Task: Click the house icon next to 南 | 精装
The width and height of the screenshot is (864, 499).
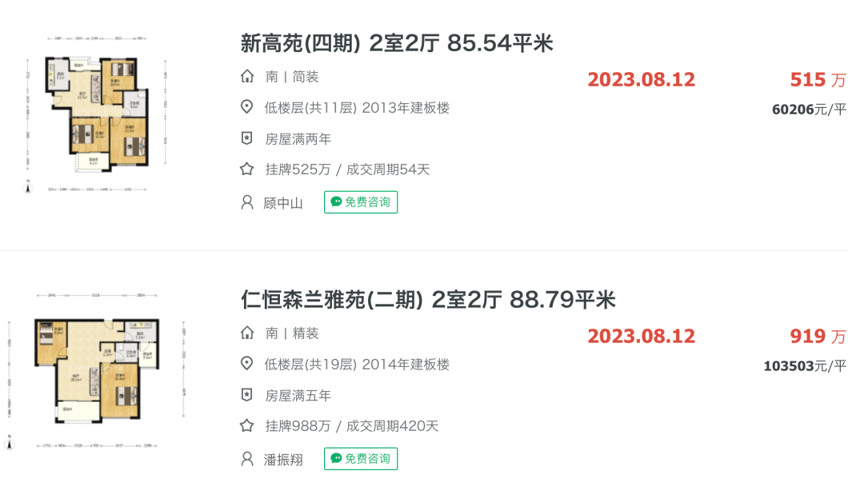Action: (247, 333)
